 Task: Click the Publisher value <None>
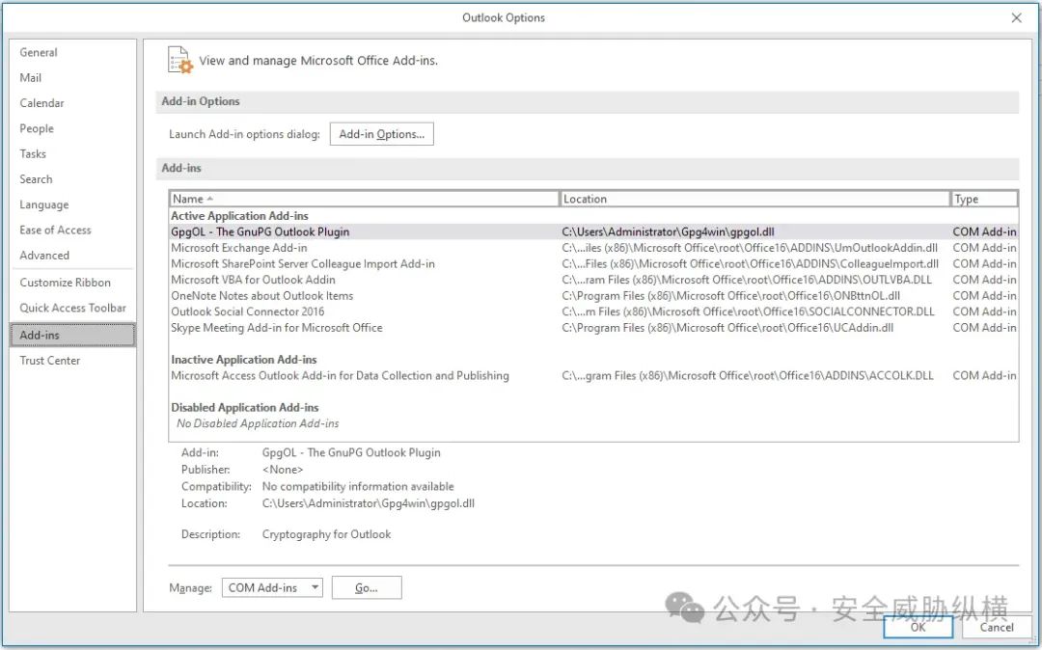[283, 470]
